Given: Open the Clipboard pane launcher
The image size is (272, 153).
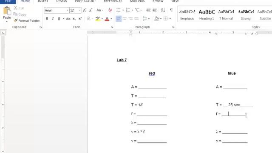Looking at the screenshot, I should pos(40,27).
